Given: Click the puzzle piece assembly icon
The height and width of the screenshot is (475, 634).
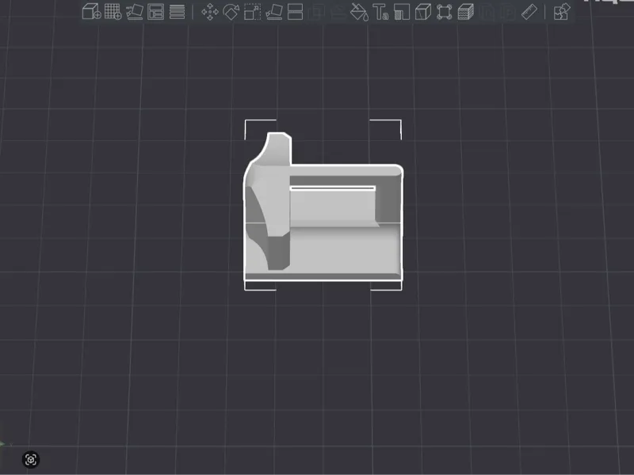Looking at the screenshot, I should (562, 12).
